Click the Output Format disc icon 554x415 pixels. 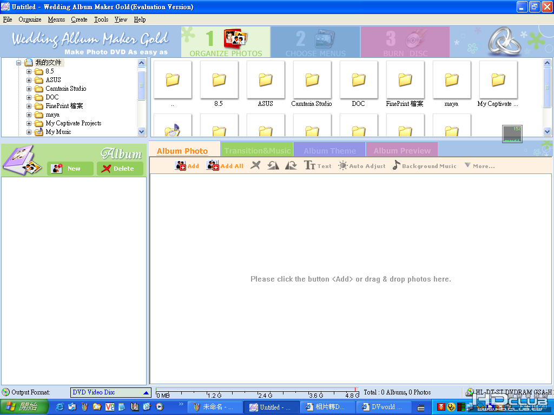[x=5, y=392]
